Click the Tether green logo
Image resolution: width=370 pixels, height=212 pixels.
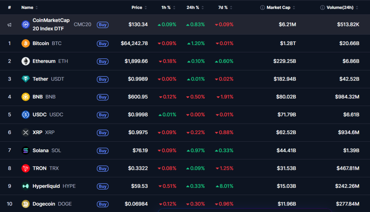click(x=26, y=79)
